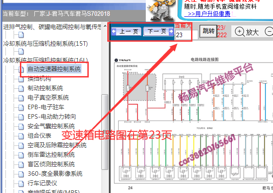Click the 跳转 jump button
This screenshot has height=193, width=273.
pyautogui.click(x=208, y=31)
